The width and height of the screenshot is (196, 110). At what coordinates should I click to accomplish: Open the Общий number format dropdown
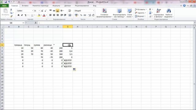(x=94, y=11)
